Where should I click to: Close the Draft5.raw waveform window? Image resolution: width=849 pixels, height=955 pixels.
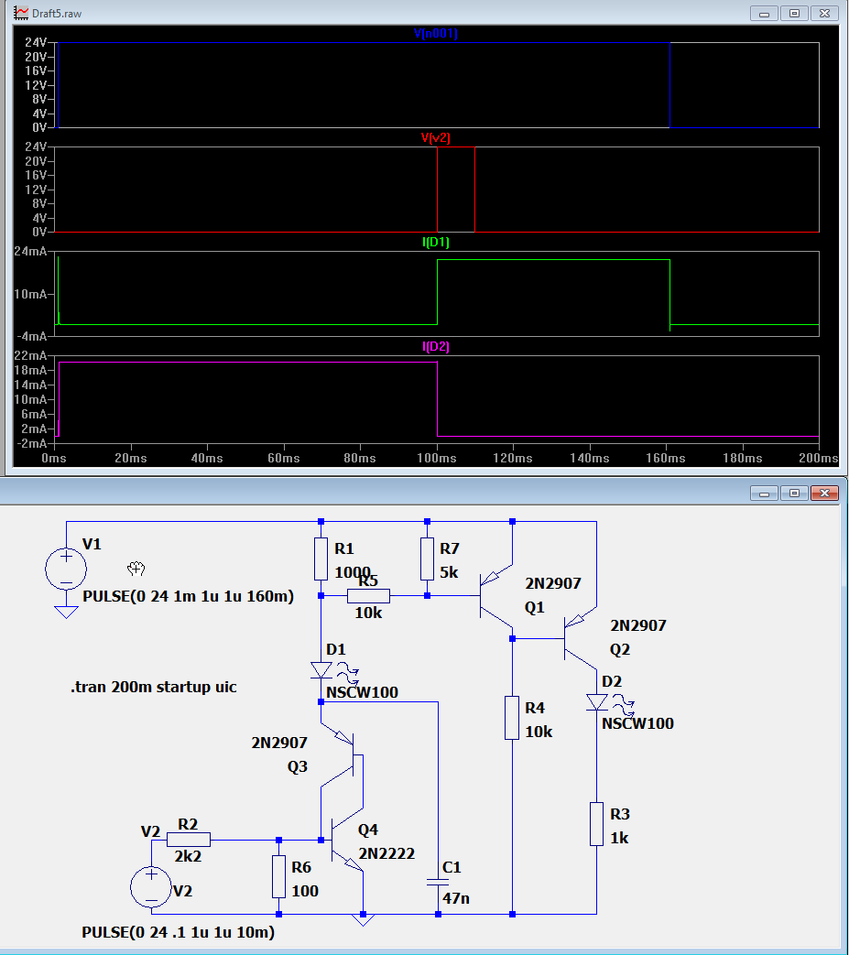(x=824, y=14)
